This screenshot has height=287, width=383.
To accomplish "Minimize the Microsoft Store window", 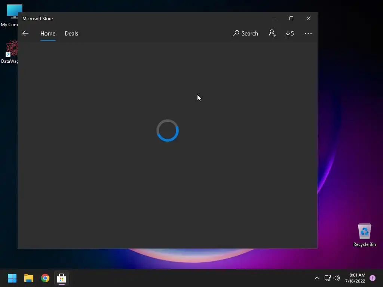I will click(274, 18).
